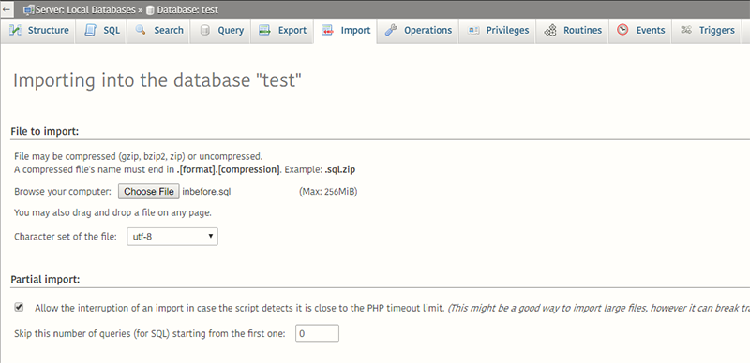Open the Routines tab
Screen dimensions: 750x363
(572, 30)
